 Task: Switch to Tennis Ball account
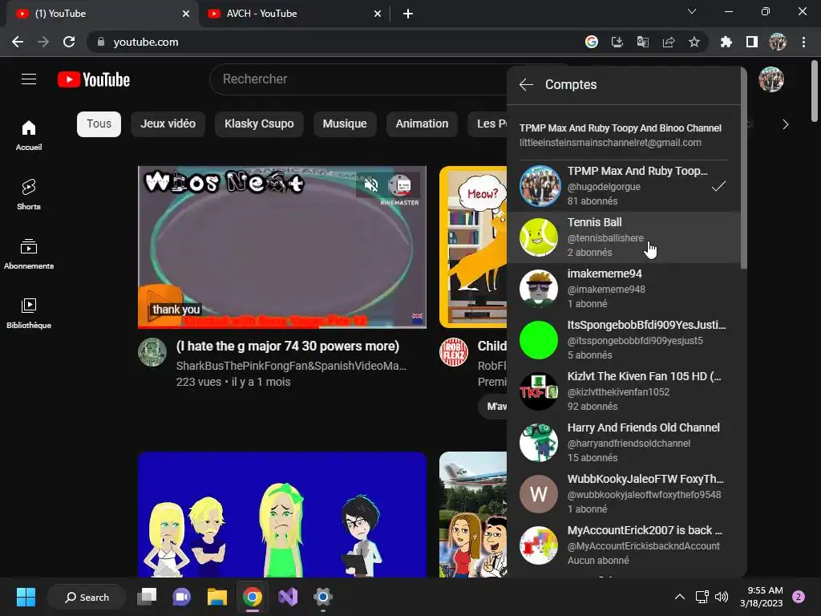624,237
